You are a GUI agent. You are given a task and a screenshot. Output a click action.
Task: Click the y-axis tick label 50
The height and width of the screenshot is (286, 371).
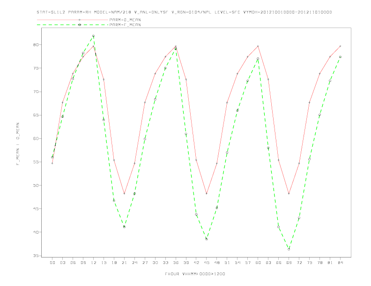[35, 186]
